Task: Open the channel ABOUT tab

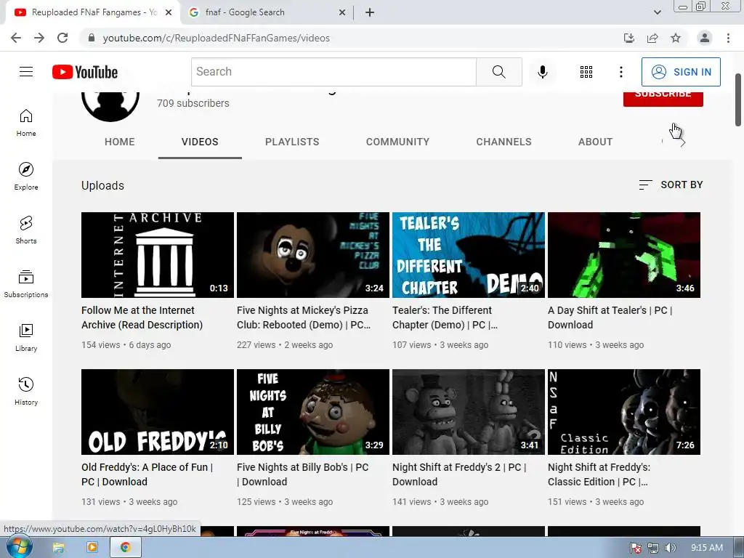Action: pos(596,142)
